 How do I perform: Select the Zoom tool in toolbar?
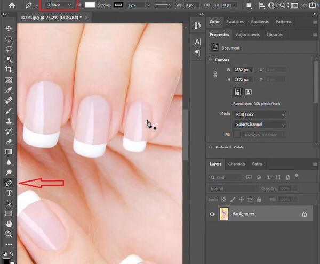(x=9, y=234)
